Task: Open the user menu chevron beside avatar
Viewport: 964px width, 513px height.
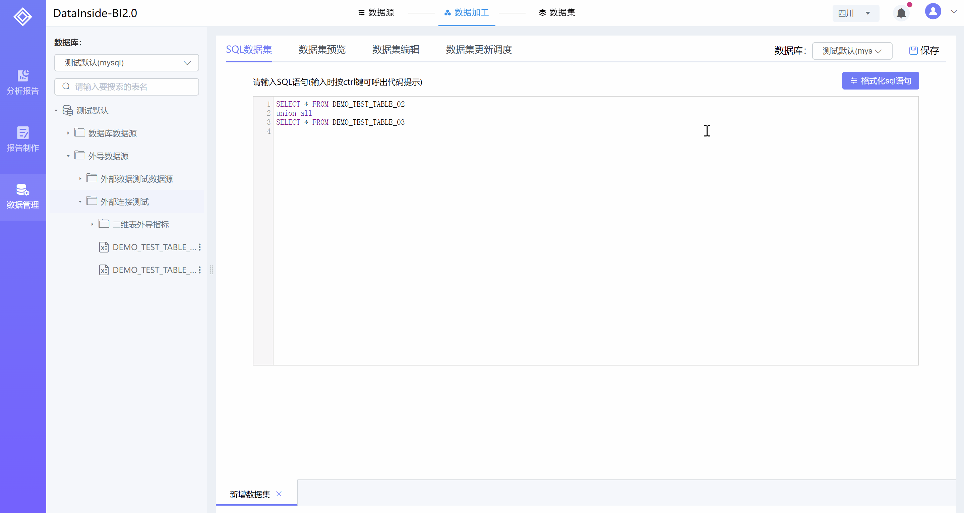Action: click(954, 12)
